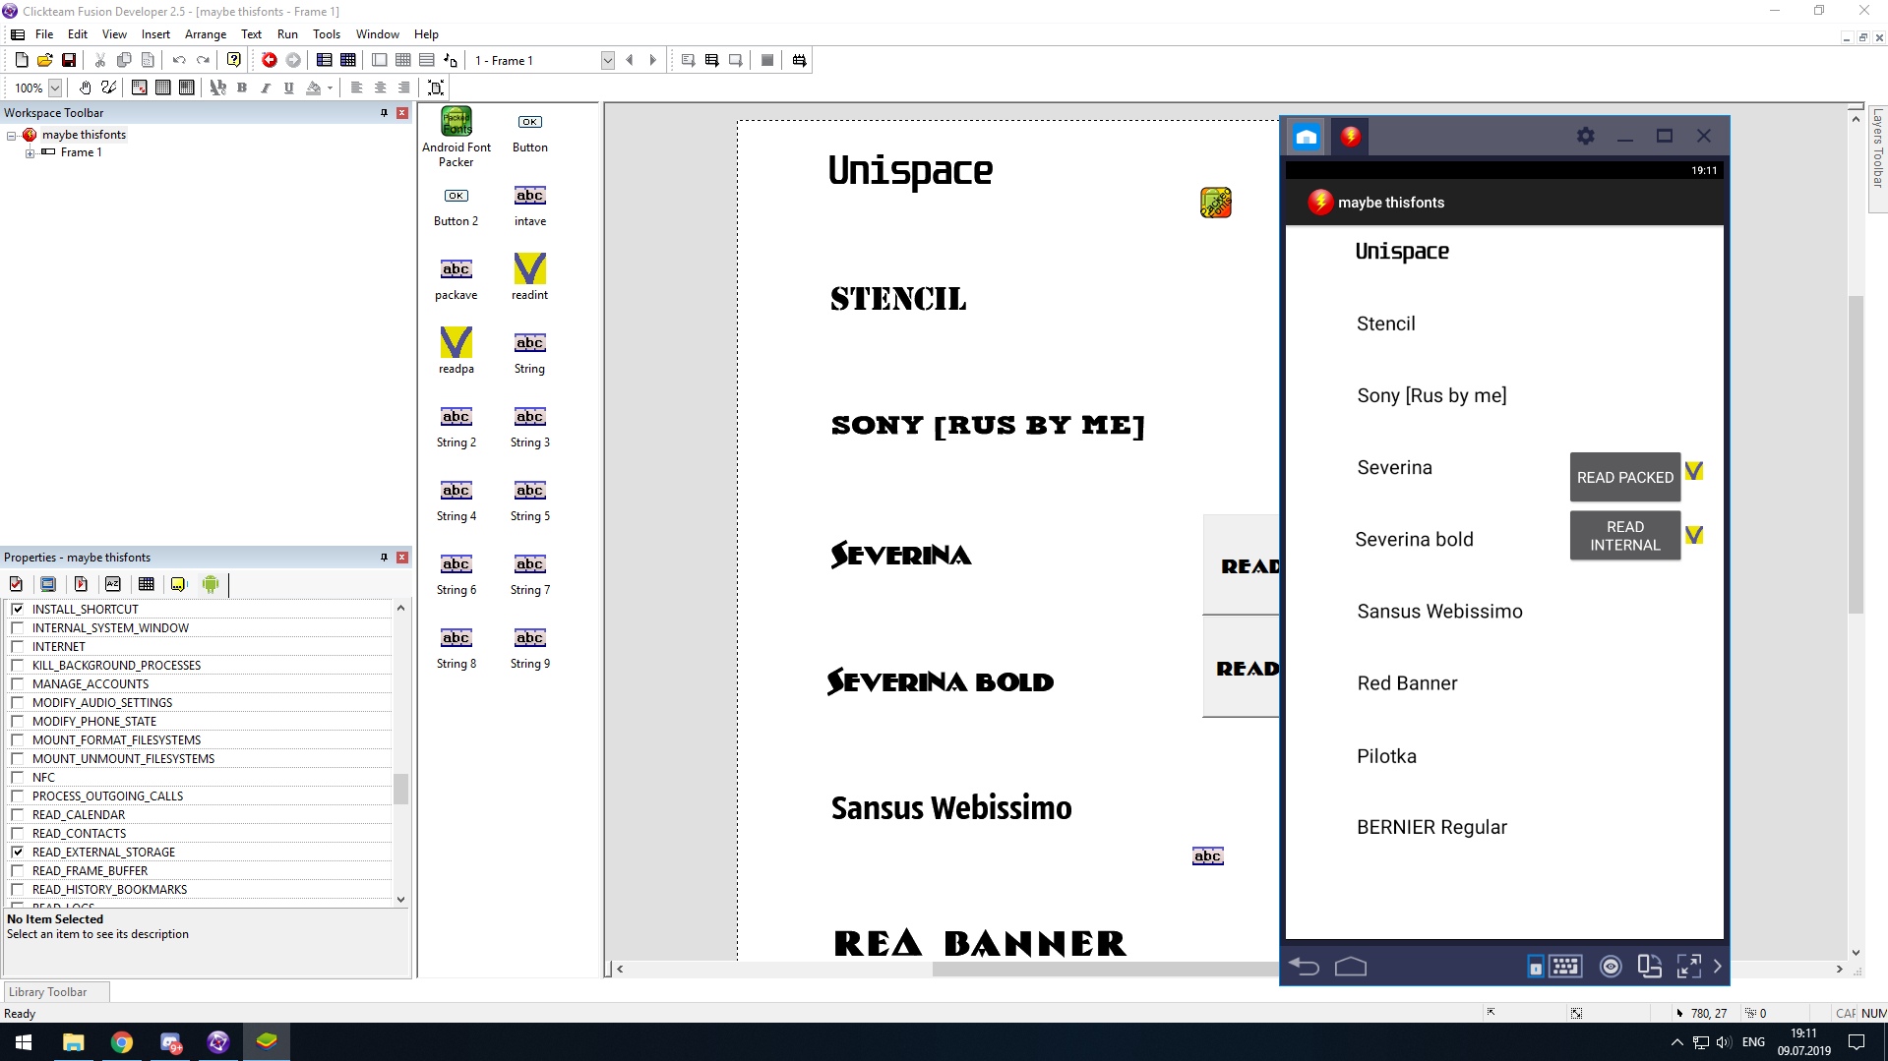Select the hand pan tool

(x=86, y=88)
